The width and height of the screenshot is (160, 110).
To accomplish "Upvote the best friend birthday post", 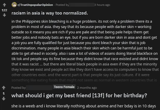I will coord(4,88).
